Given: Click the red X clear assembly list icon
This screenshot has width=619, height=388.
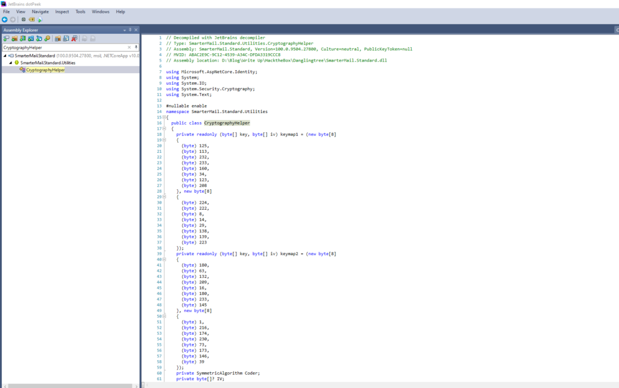Looking at the screenshot, I should click(74, 38).
